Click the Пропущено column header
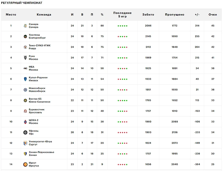The image size is (223, 171). click(174, 15)
